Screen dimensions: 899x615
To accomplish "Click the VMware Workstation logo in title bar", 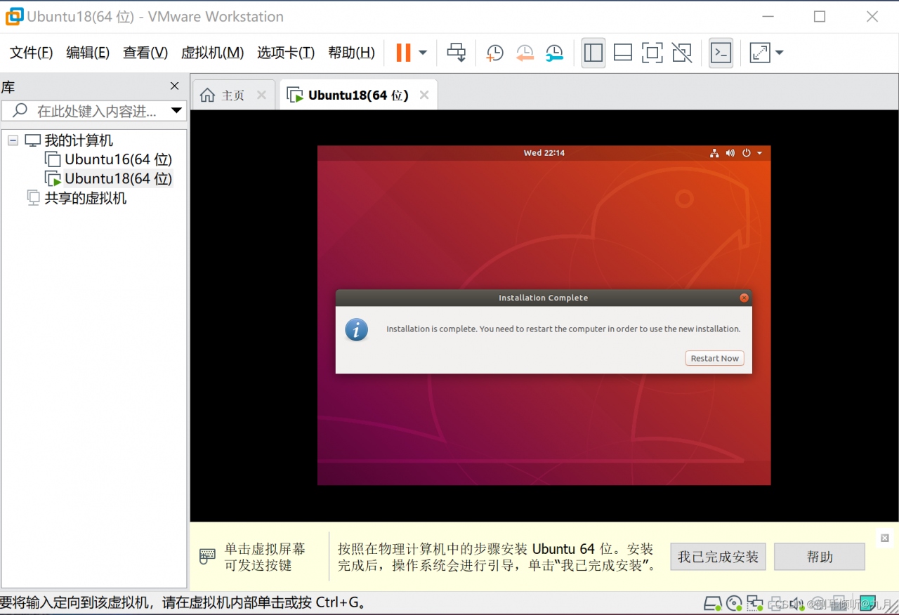I will [14, 17].
